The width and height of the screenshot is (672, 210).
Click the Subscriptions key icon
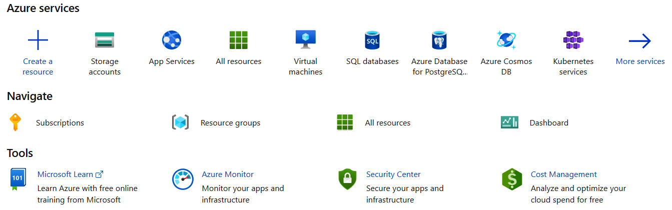[16, 122]
